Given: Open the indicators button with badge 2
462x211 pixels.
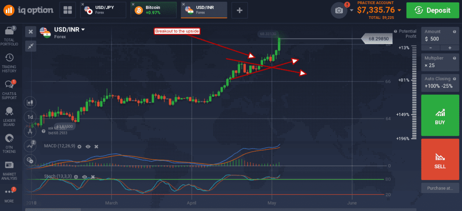Looking at the screenshot, I should pos(30,146).
